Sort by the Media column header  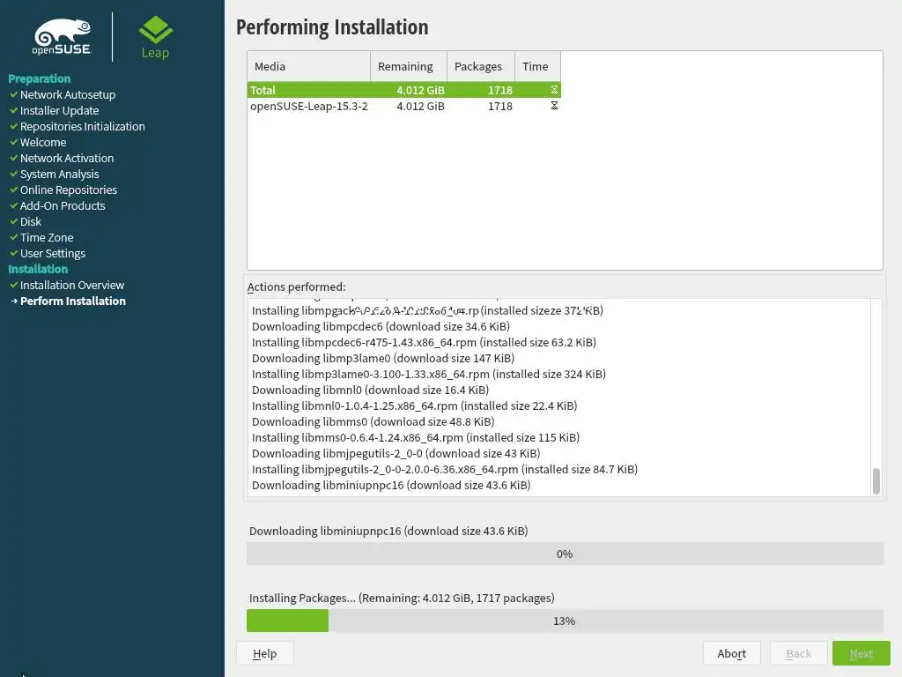pyautogui.click(x=309, y=66)
